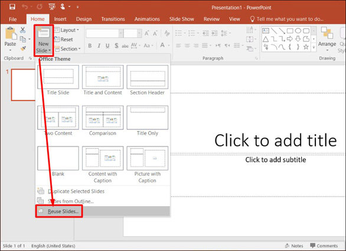Click the Text Shadow S icon

click(x=116, y=45)
